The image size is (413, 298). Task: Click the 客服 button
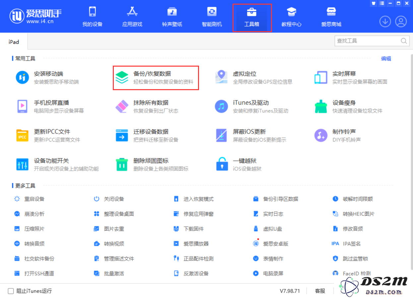(x=320, y=291)
